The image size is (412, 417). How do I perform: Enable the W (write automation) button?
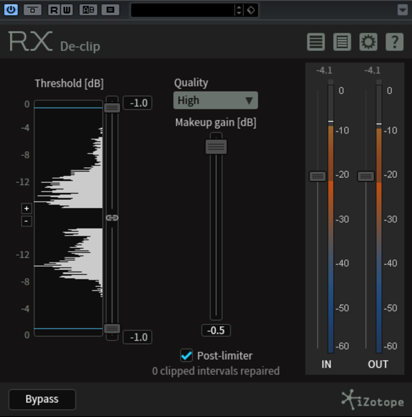point(66,10)
